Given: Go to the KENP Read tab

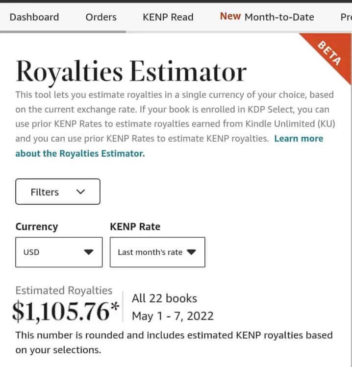Looking at the screenshot, I should tap(168, 17).
